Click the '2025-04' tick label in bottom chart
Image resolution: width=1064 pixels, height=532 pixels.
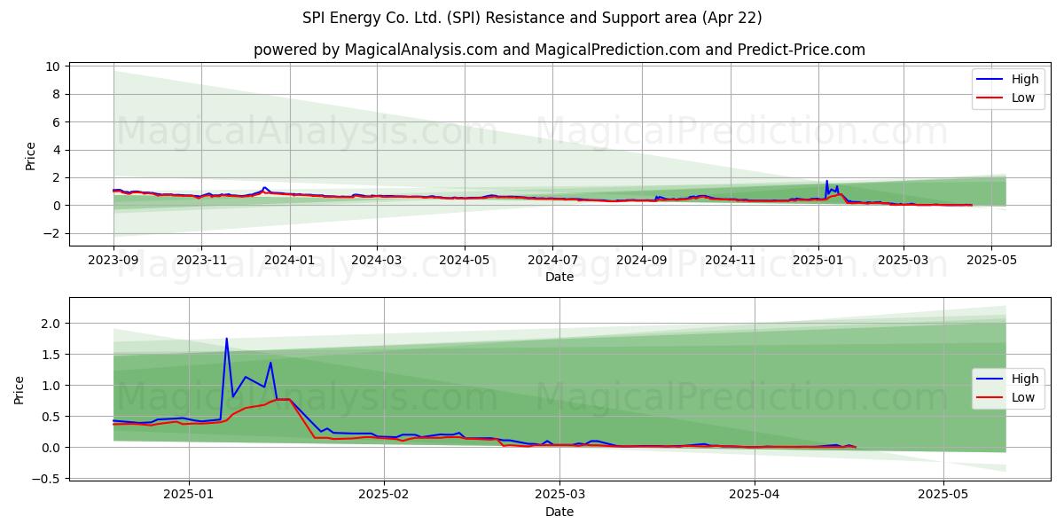pos(755,496)
